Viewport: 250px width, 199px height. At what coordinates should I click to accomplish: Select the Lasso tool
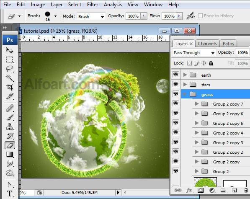tap(9, 69)
